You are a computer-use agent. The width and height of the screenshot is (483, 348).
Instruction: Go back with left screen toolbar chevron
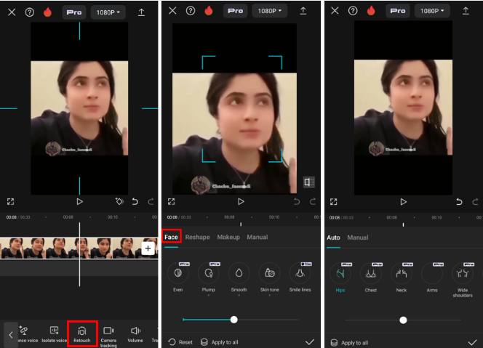tap(11, 335)
